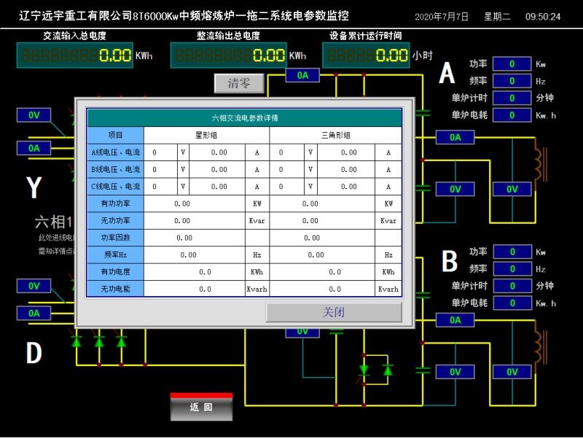Select the rightmost of three bottom-left green diodes
The image size is (583, 439).
122,341
